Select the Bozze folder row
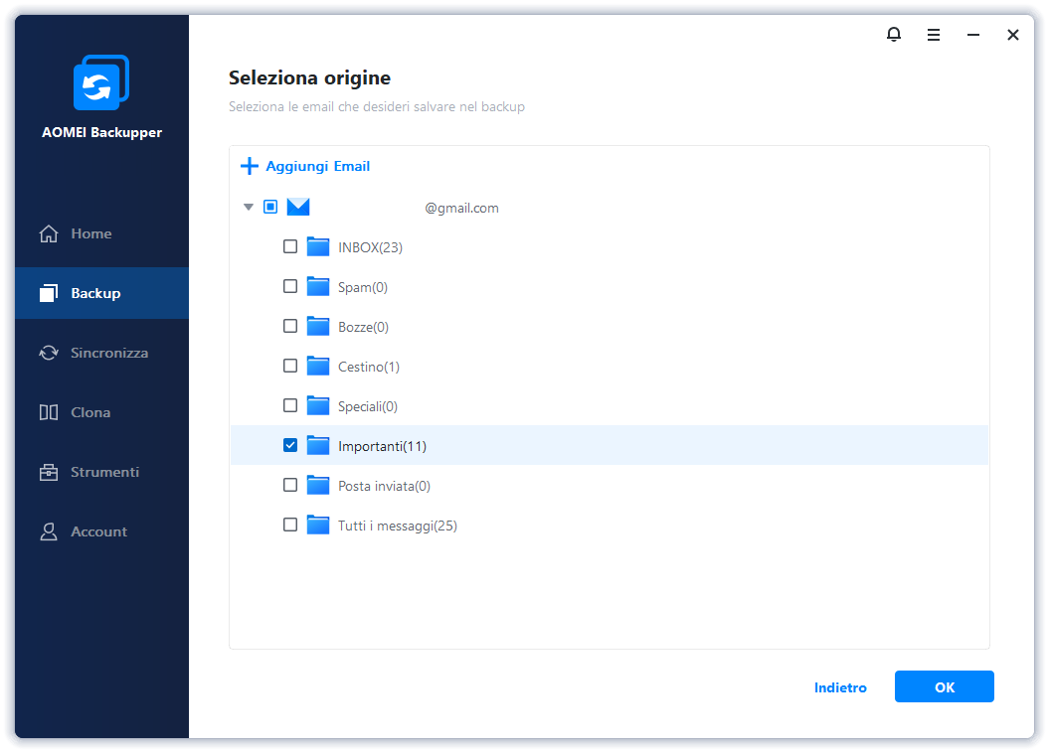The height and width of the screenshot is (753, 1049). click(x=364, y=327)
